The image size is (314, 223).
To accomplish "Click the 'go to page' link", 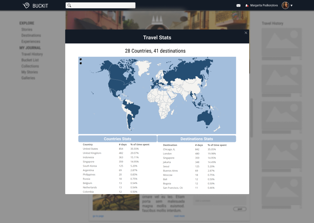I will [x=98, y=216].
